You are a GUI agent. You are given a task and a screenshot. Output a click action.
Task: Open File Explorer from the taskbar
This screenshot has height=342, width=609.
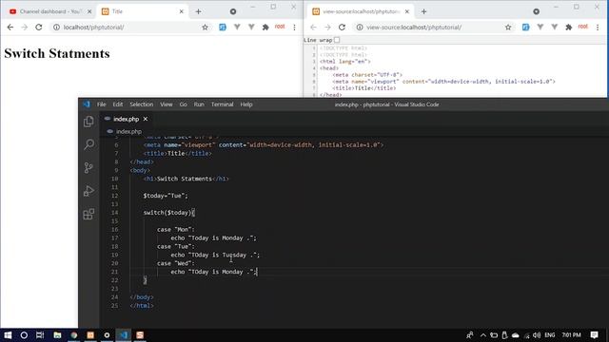(57, 335)
